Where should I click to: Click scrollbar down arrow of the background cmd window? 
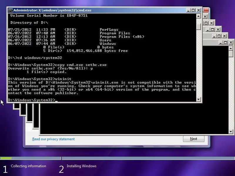[x=231, y=132]
